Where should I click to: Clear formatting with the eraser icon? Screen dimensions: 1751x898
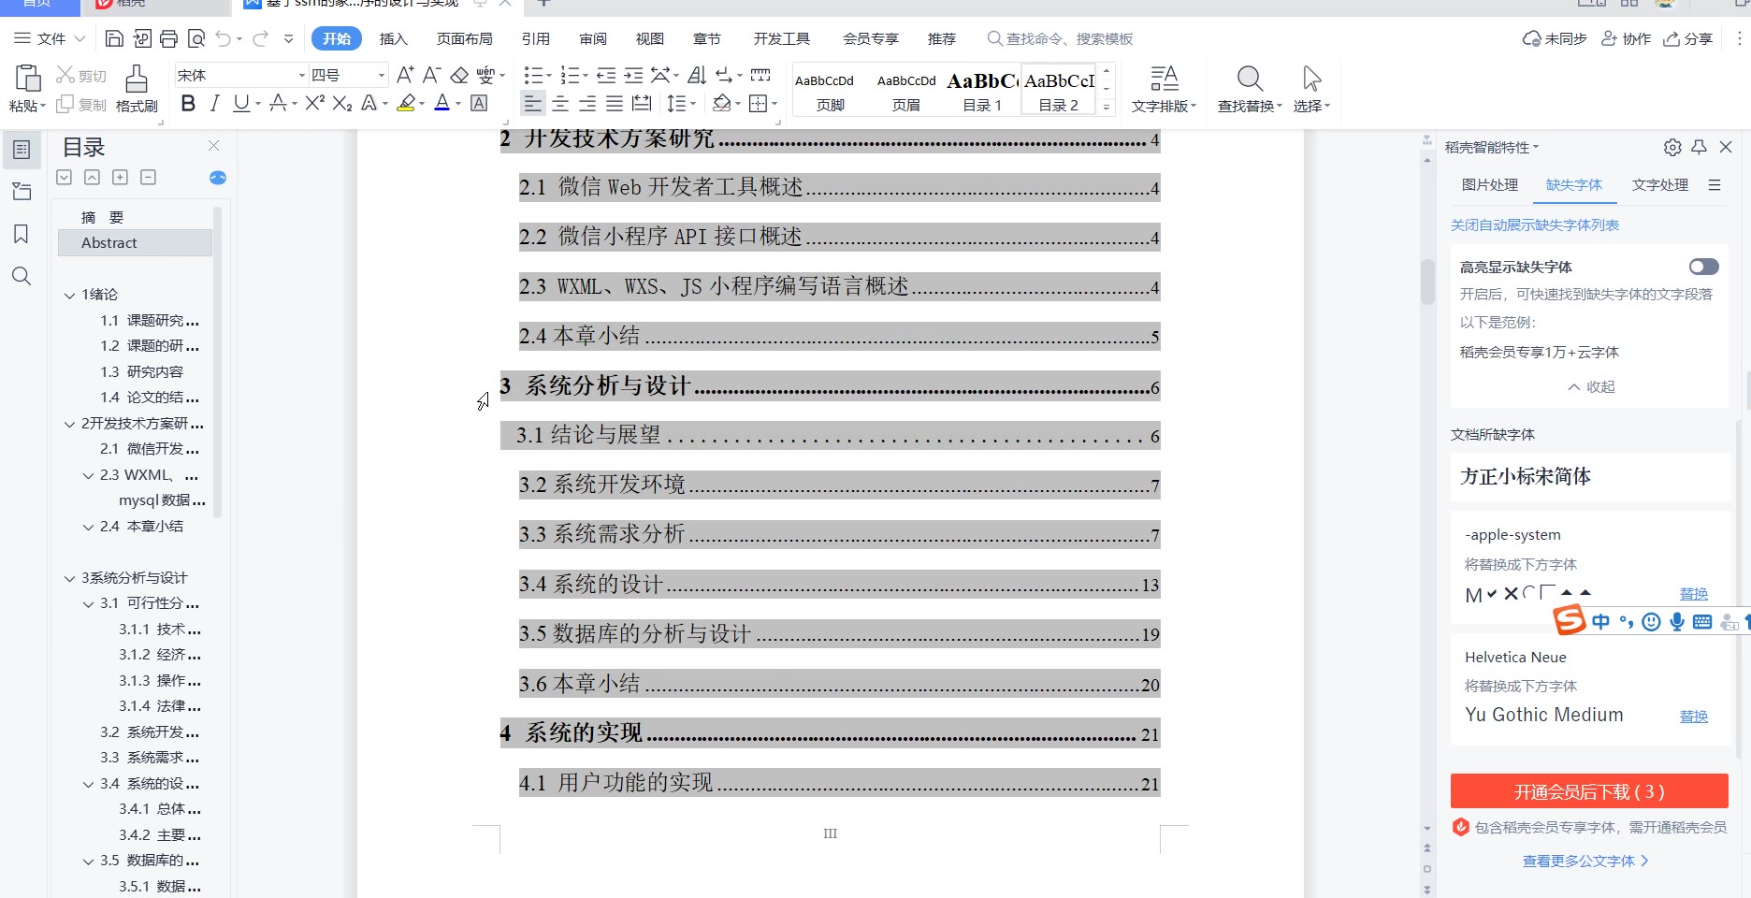458,75
